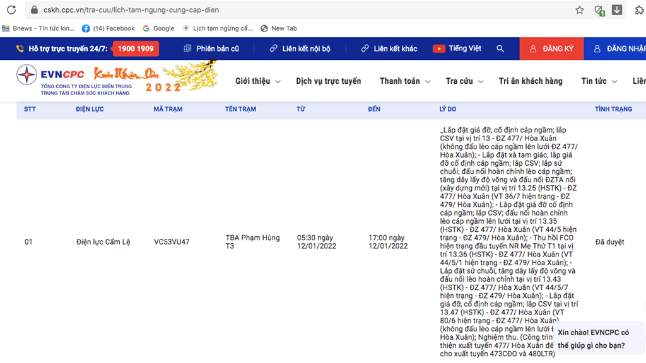
Task: Bookmark this page with the star icon
Action: coord(580,10)
